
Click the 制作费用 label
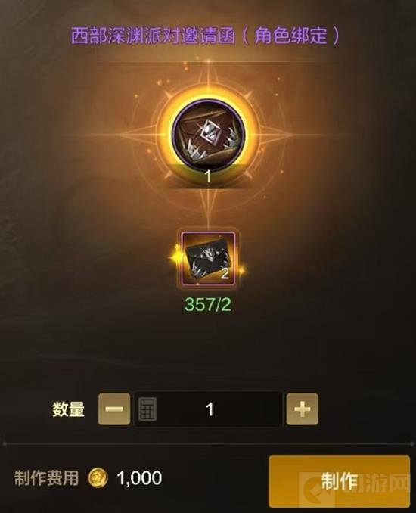46,478
